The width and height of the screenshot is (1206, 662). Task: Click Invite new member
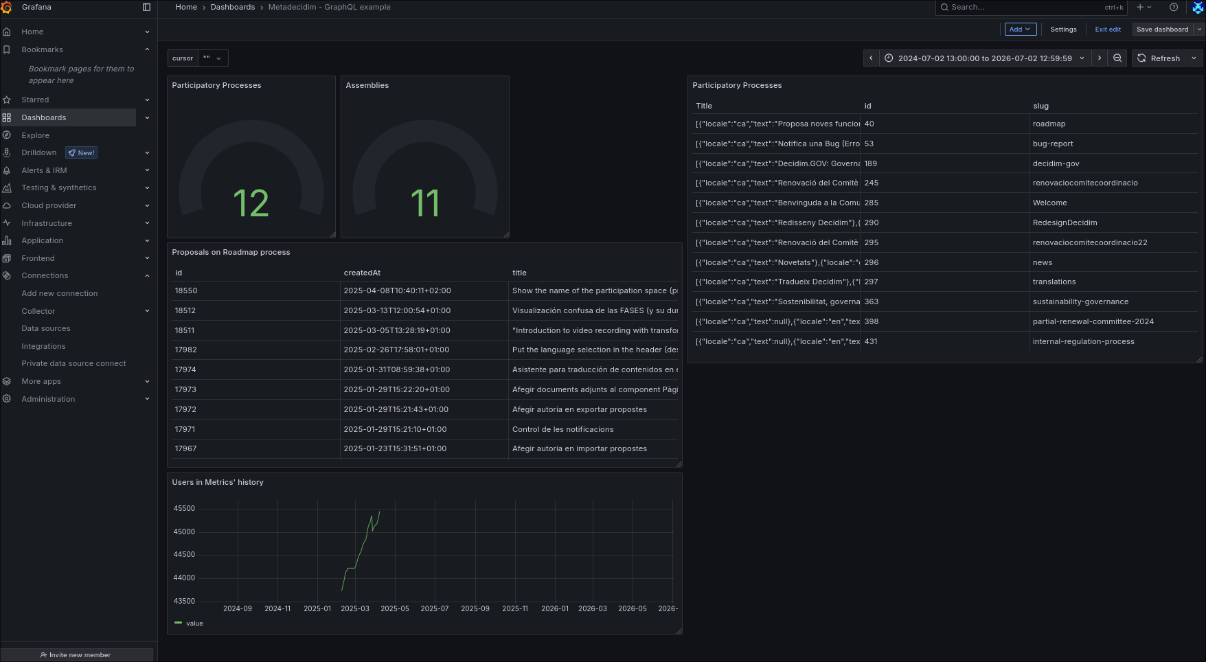[77, 654]
